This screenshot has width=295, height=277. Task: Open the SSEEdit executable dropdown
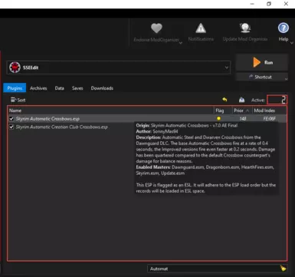[119, 68]
